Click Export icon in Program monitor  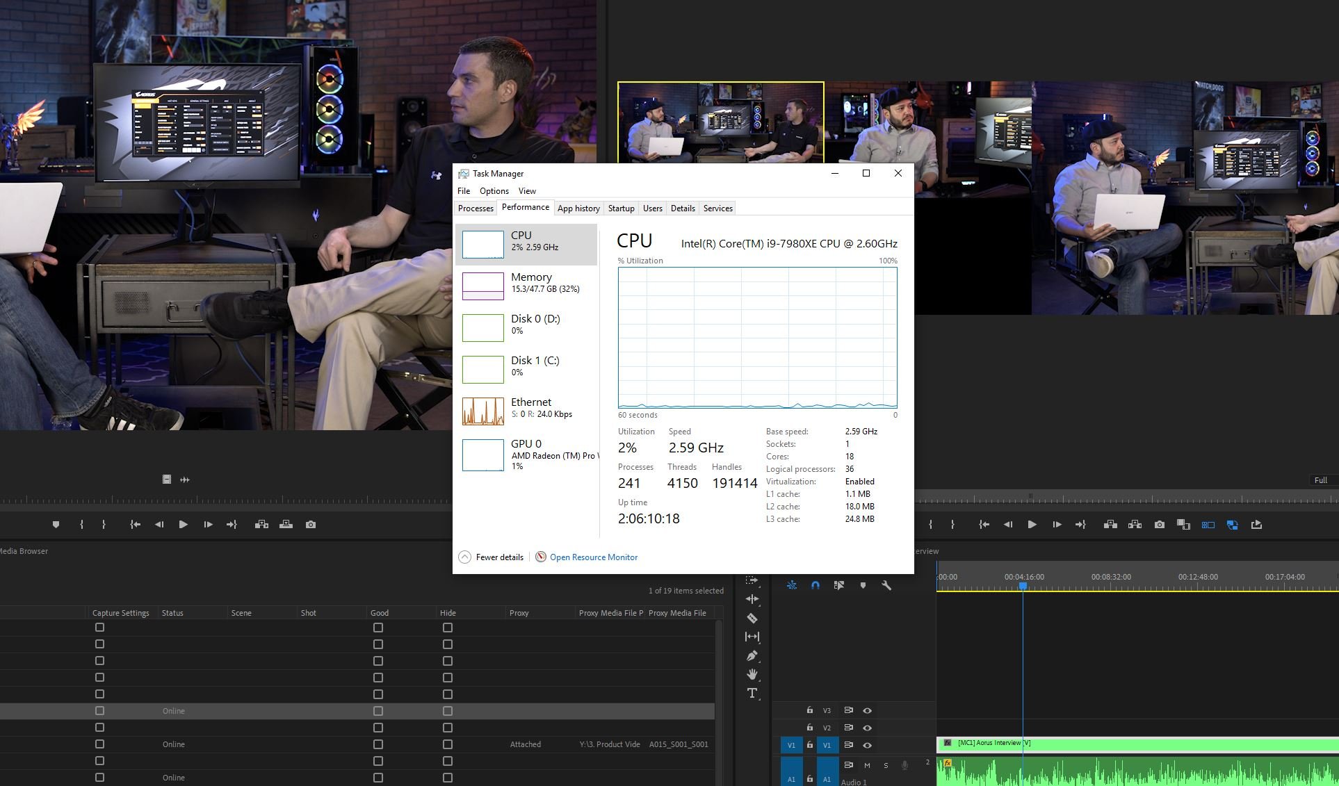[1256, 525]
